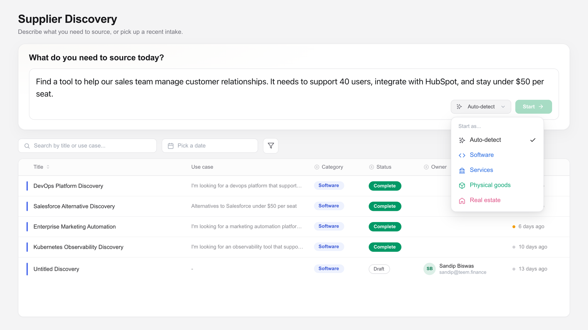This screenshot has height=330, width=588.
Task: Click the sort arrows next to Title
Action: pos(48,167)
